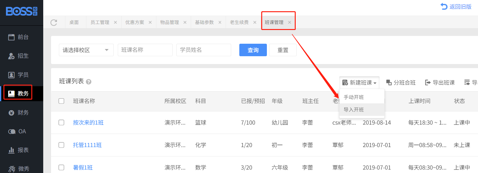
Task: Click the help icon beside 班课列表
Action: point(89,82)
